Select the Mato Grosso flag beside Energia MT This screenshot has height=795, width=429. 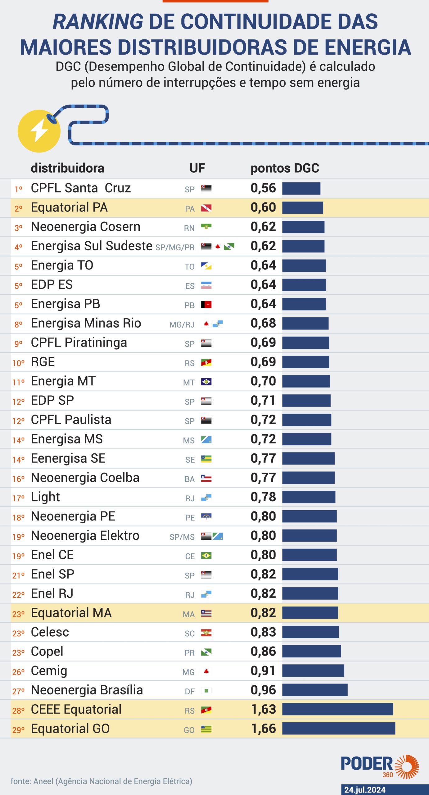click(x=206, y=382)
